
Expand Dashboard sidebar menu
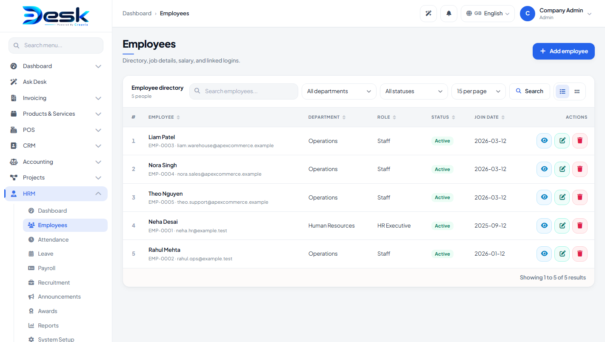[x=98, y=66]
